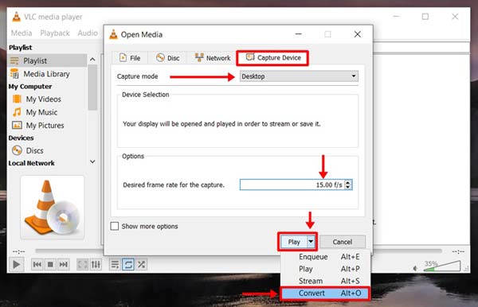Open the Media menu
The height and width of the screenshot is (307, 478).
(22, 33)
